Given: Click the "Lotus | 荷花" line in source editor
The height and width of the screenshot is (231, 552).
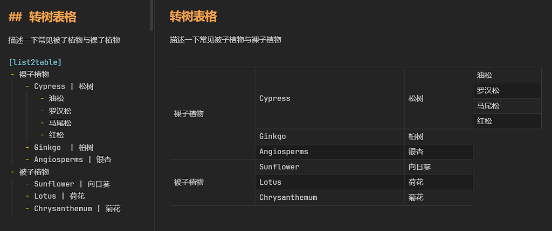Looking at the screenshot, I should pos(59,196).
